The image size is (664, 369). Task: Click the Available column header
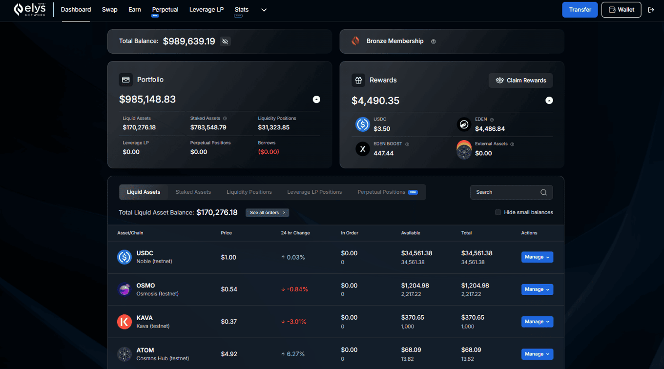411,233
